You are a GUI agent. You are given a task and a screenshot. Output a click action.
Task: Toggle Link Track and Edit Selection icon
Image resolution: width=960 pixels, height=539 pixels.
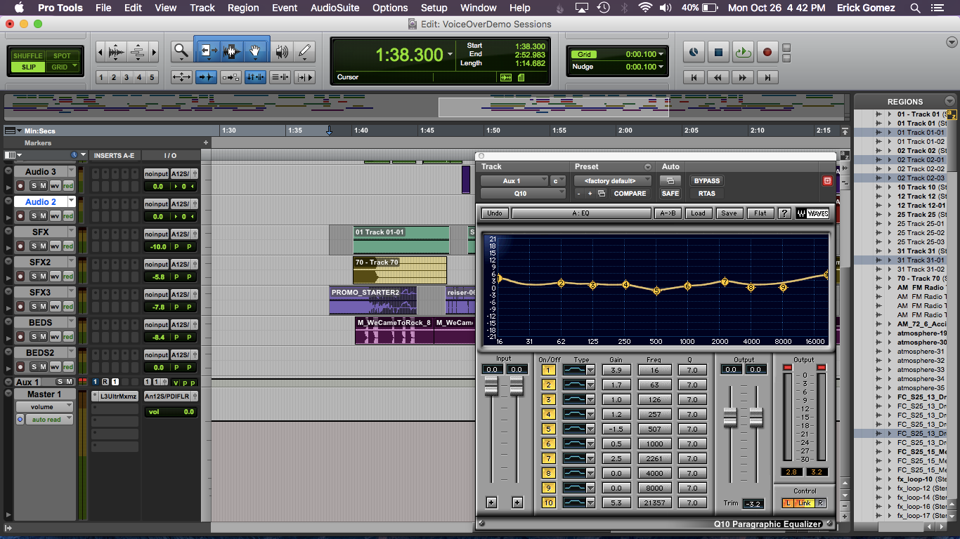coord(280,77)
